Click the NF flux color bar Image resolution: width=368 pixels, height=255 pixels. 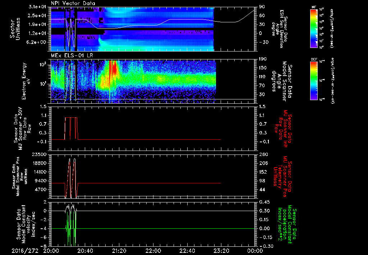coord(314,28)
